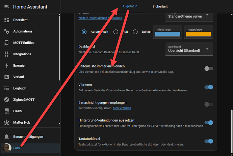This screenshot has width=233, height=156.
Task: Click the Benachrichtigungen bell icon
Action: pos(7,137)
